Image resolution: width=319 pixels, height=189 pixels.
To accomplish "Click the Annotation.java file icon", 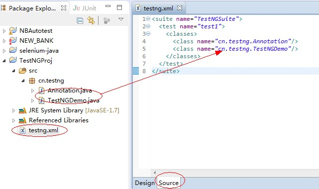I will point(41,91).
